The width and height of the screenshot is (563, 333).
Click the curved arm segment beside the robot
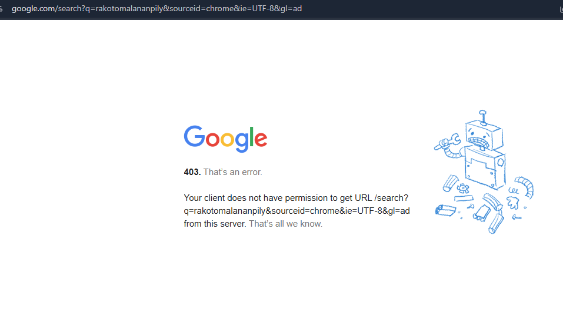coord(525,187)
